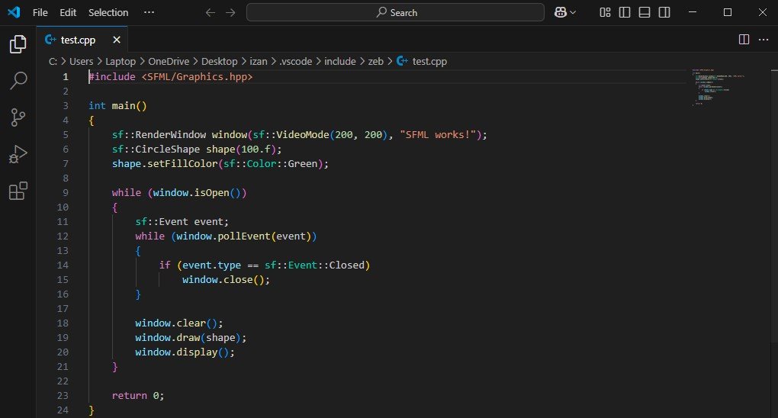Viewport: 778px width, 418px height.
Task: Open the Explorer view in activity bar
Action: 18,44
